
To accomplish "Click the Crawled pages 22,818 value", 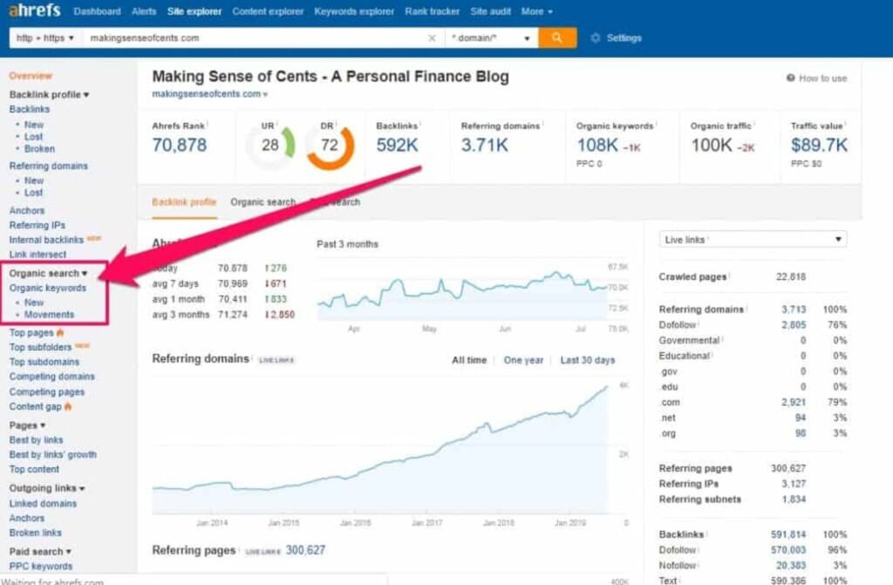I will click(791, 277).
